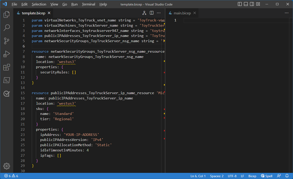Click the Bicep visualizer icon in editor toolbar
Image resolution: width=293 pixels, height=179 pixels.
pos(144,13)
